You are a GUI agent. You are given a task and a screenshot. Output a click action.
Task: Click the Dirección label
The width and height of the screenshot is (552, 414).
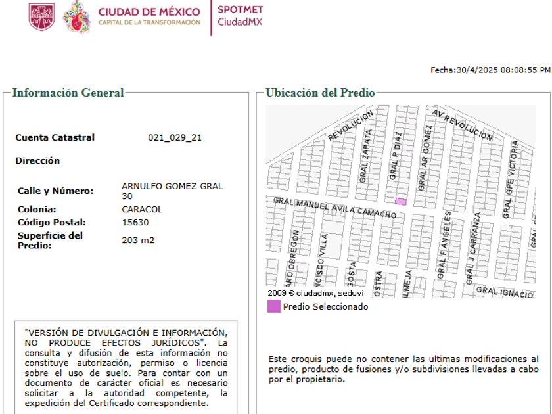[x=37, y=160]
